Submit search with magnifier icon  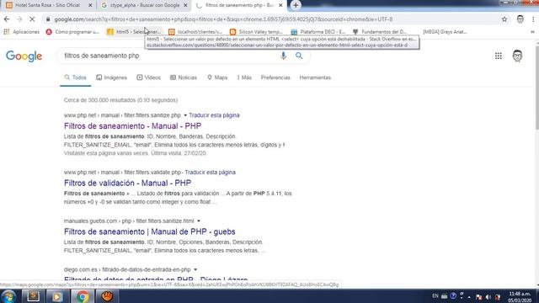tap(299, 56)
